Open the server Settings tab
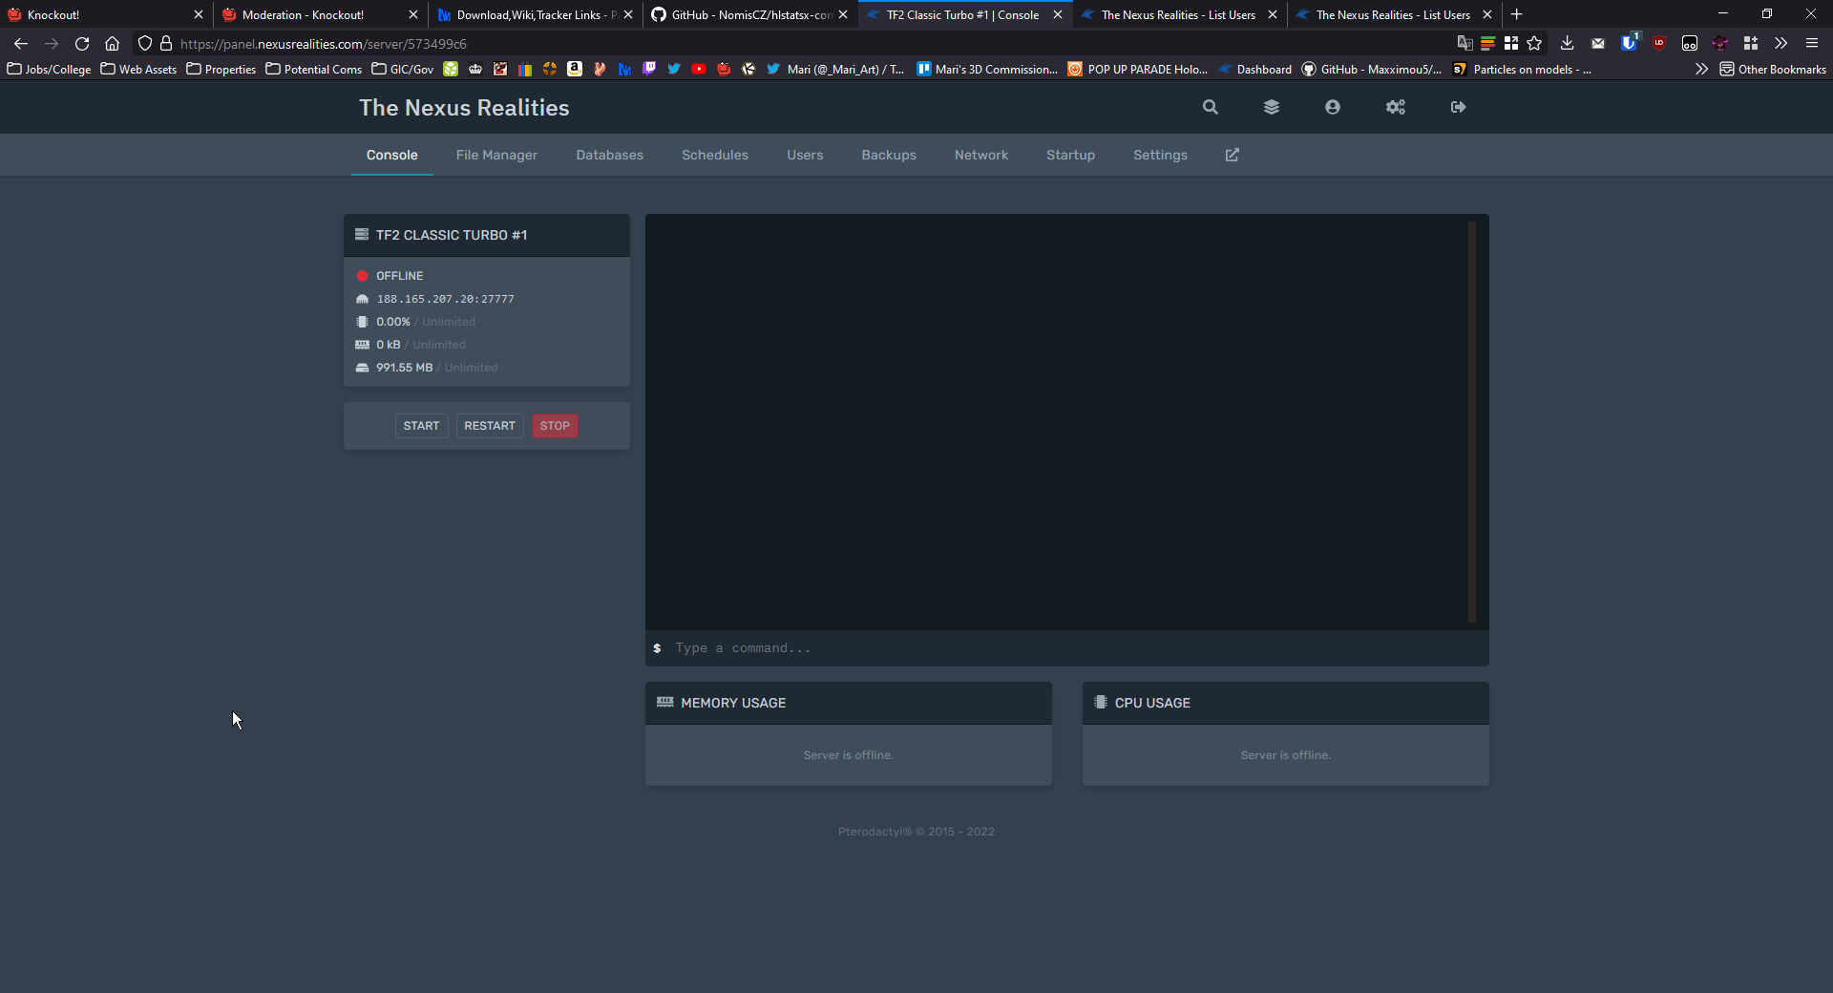1833x993 pixels. click(x=1160, y=155)
